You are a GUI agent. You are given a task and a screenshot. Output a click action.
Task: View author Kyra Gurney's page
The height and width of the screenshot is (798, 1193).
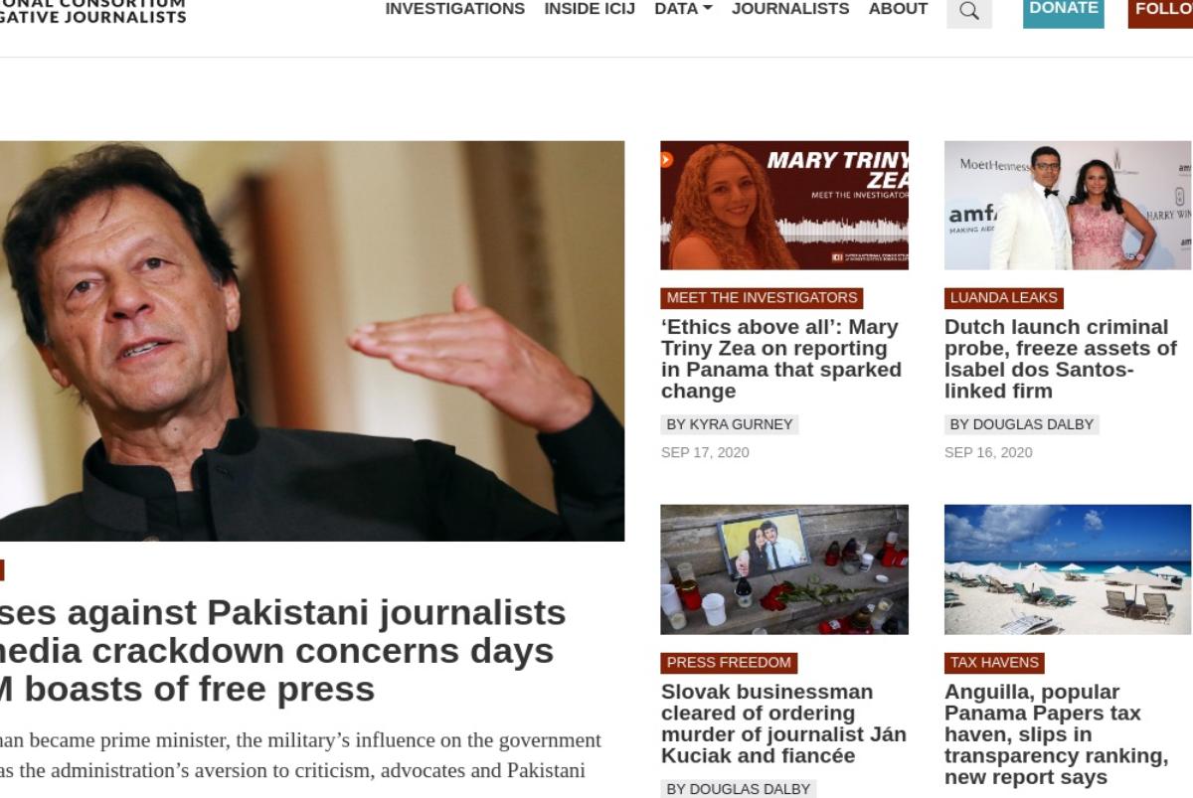(730, 424)
